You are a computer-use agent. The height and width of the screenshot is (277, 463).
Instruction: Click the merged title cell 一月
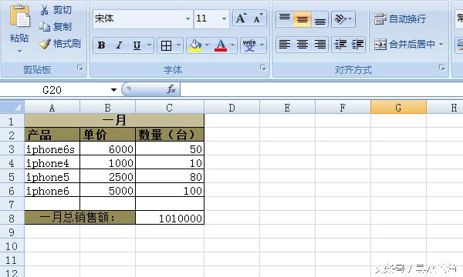(114, 121)
